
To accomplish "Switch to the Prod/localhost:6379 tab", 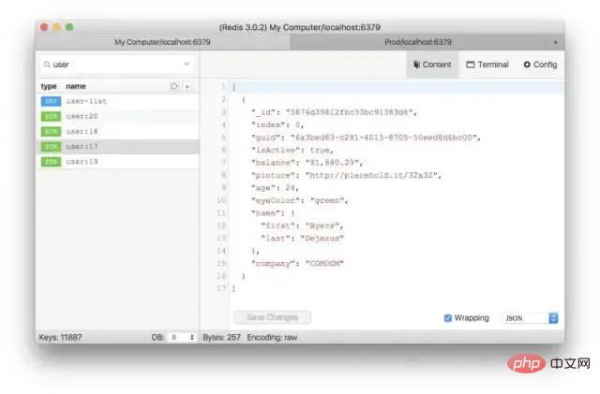I will [418, 42].
